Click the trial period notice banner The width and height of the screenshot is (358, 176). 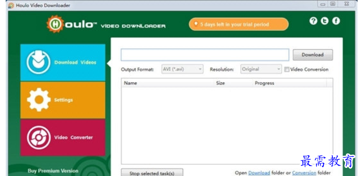[239, 24]
